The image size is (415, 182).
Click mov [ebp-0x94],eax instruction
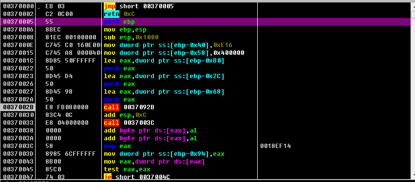[x=164, y=154]
